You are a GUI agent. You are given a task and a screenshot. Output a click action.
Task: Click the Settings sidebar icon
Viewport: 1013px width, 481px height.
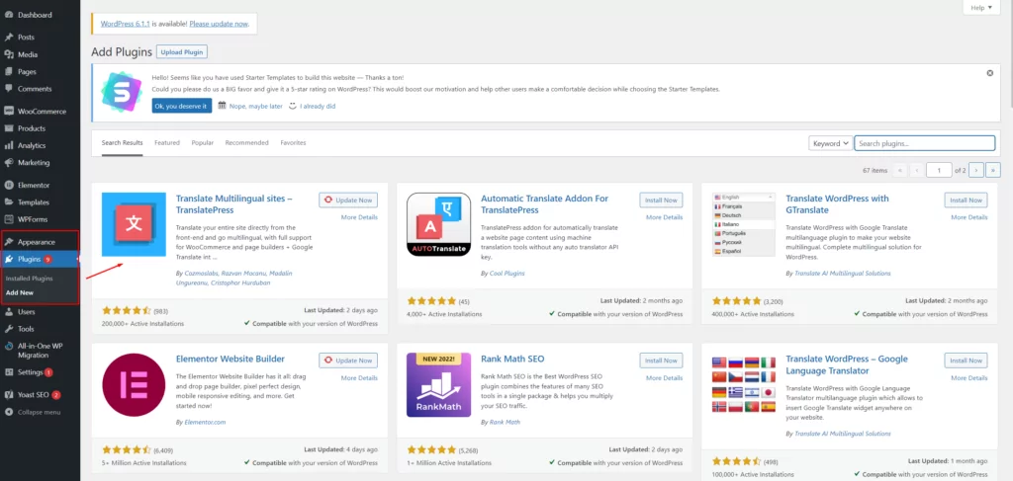[9, 372]
